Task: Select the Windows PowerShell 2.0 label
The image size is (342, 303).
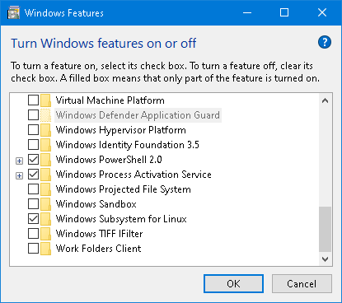Action: (109, 160)
